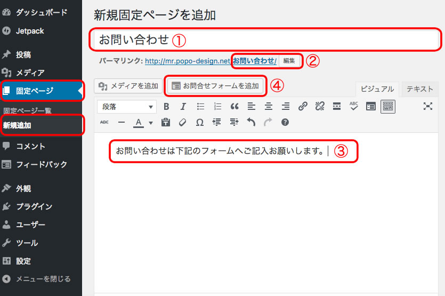Insert a blockquote
This screenshot has height=296, width=445.
point(234,106)
